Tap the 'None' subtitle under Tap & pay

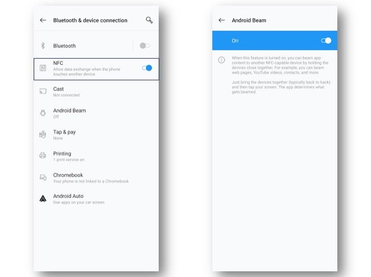coord(58,138)
